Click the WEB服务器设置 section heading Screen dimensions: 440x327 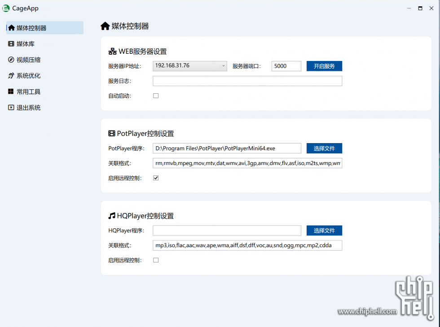click(x=143, y=51)
